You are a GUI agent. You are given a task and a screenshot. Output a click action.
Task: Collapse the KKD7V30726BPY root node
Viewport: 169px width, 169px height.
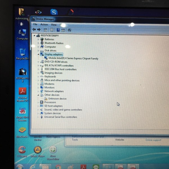coord(34,35)
